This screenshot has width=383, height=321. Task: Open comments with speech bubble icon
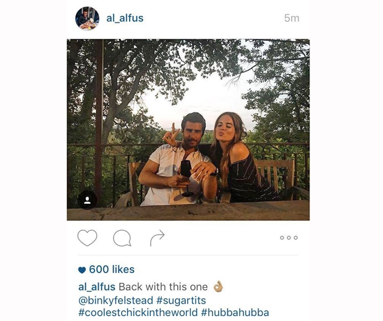(x=122, y=238)
